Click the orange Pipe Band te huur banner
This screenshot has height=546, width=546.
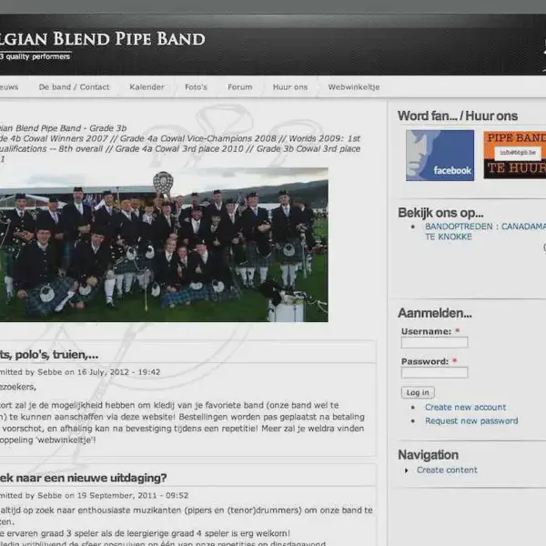[515, 155]
